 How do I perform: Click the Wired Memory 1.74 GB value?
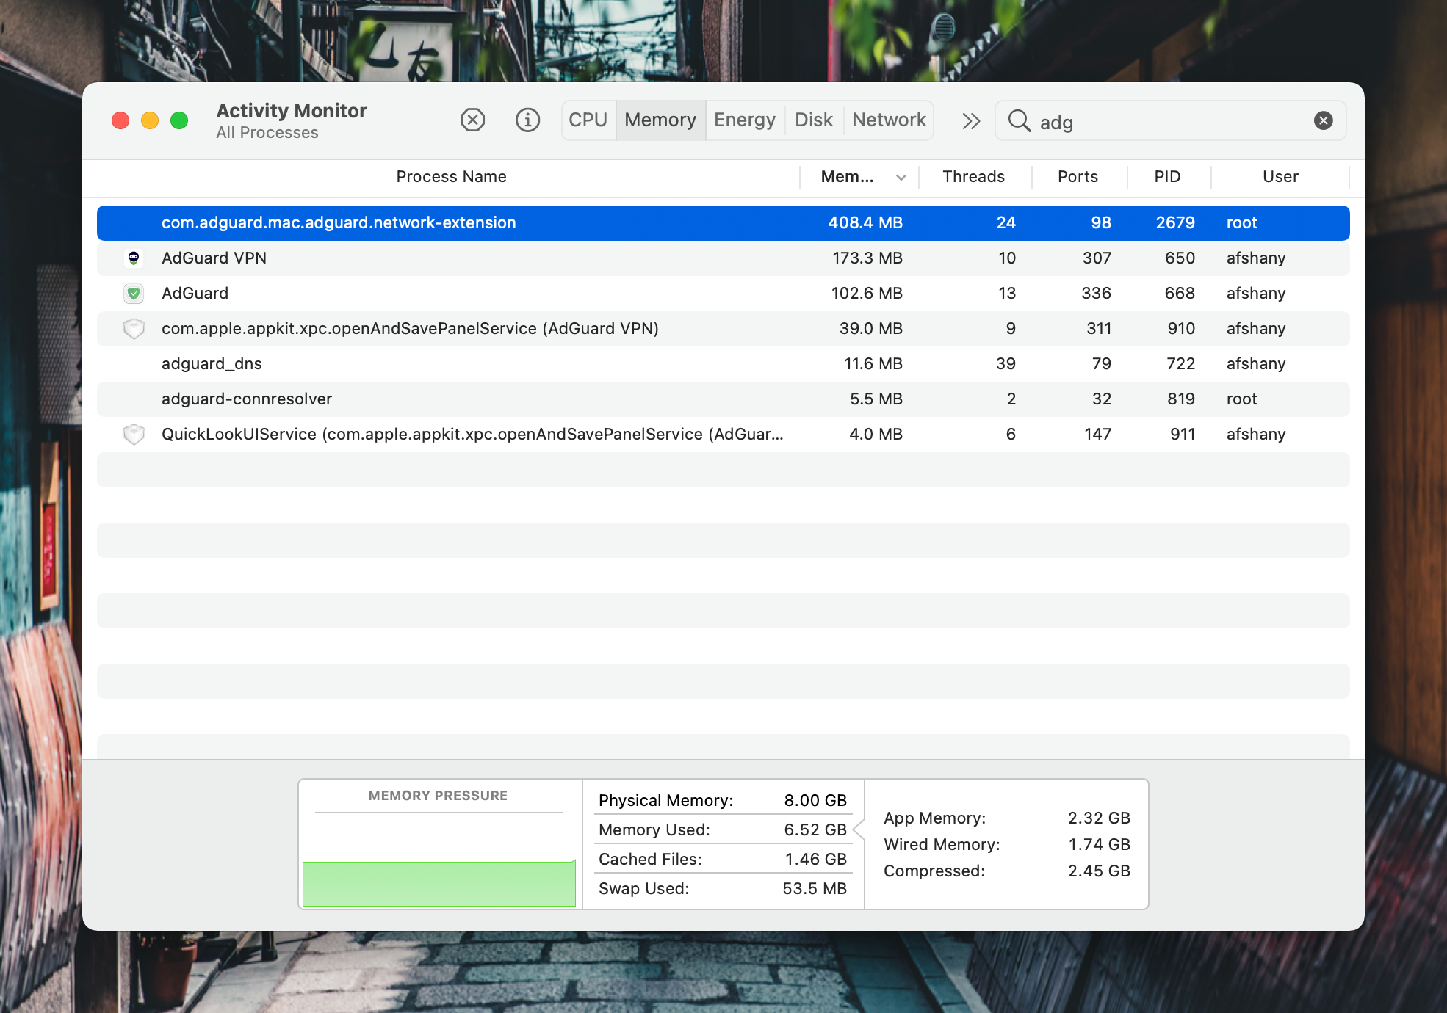tap(1099, 844)
